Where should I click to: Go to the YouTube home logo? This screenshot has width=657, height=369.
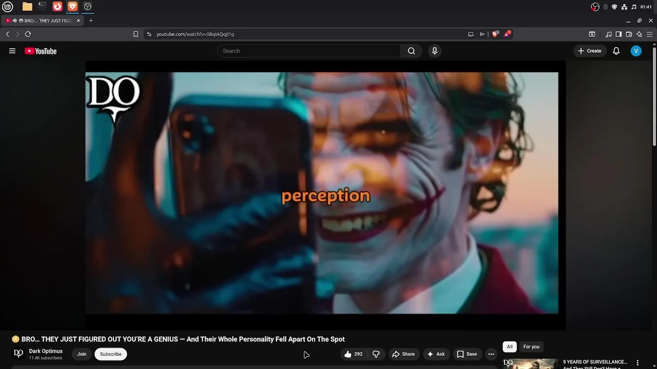click(41, 51)
